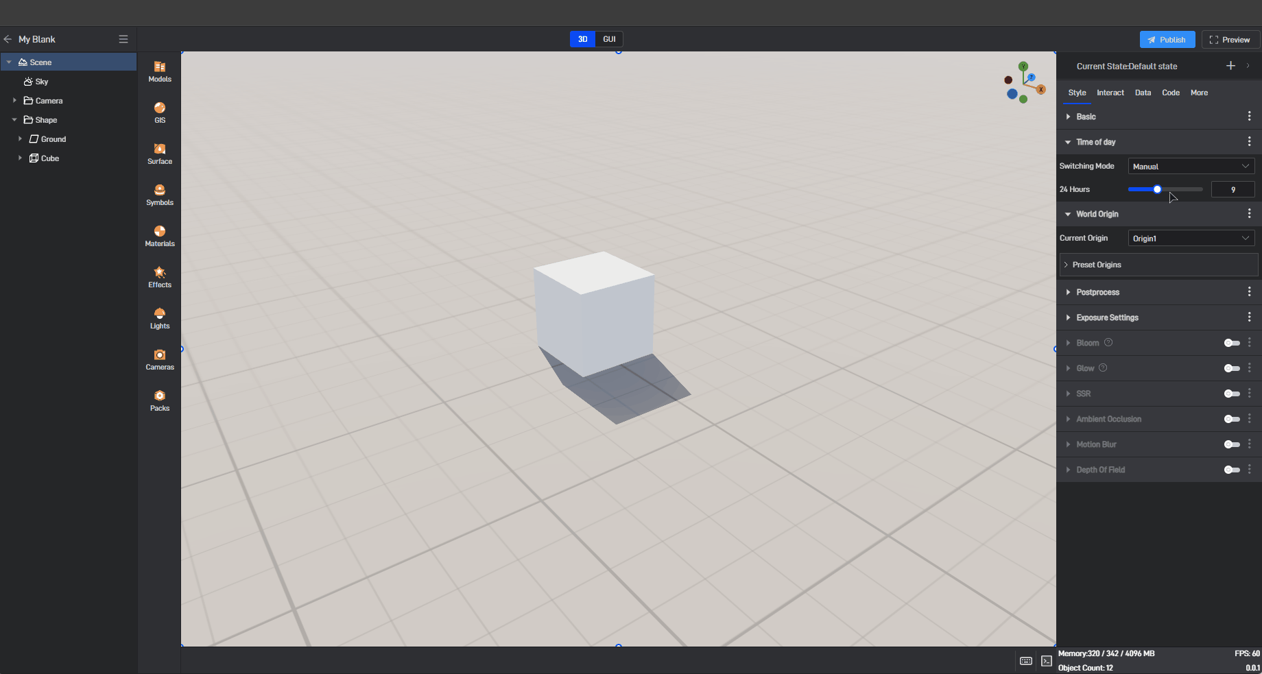Open the Surface tool
The height and width of the screenshot is (674, 1262).
coord(160,154)
